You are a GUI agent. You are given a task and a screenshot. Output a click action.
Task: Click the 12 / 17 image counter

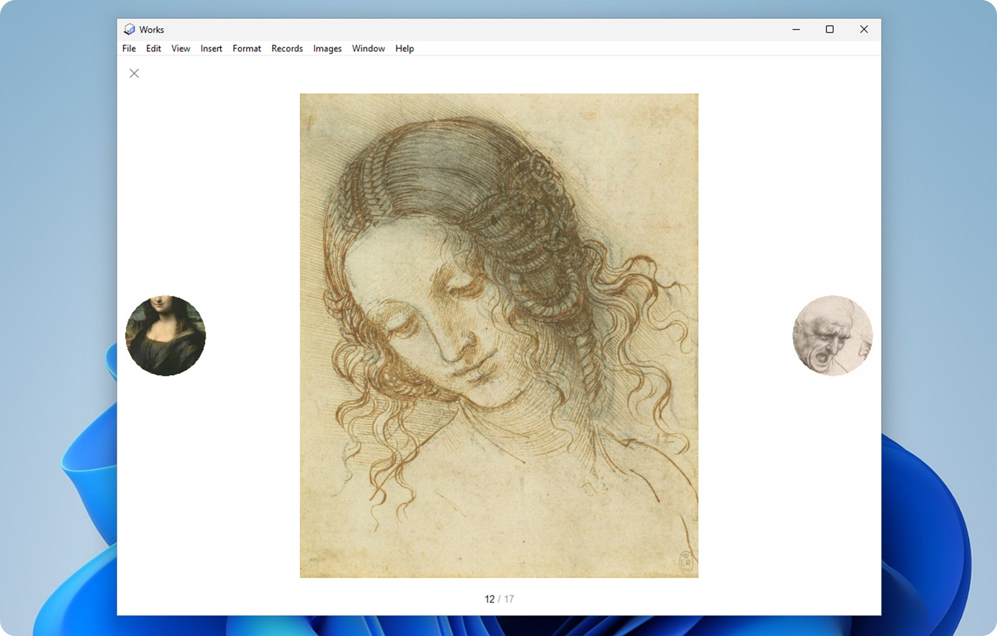coord(499,599)
